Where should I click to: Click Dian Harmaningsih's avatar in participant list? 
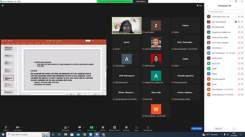(209, 22)
